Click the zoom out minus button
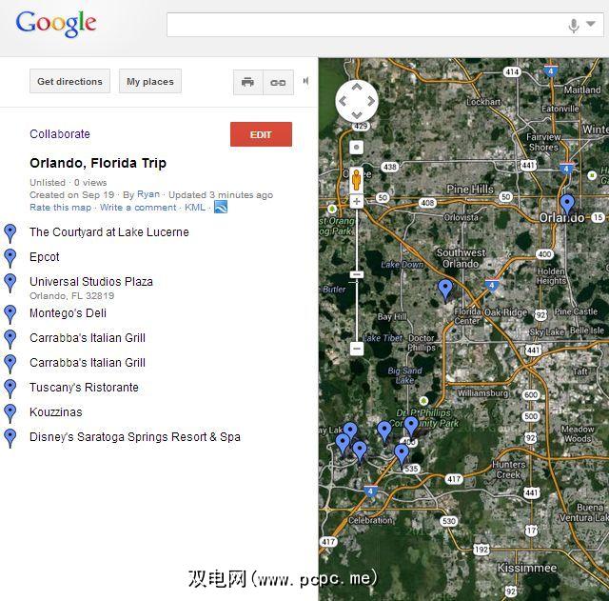This screenshot has width=609, height=601. (x=357, y=348)
